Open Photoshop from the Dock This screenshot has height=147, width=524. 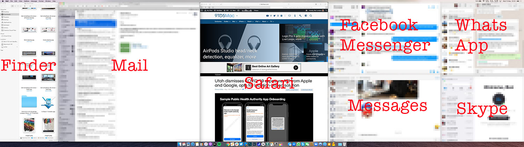tap(250, 144)
